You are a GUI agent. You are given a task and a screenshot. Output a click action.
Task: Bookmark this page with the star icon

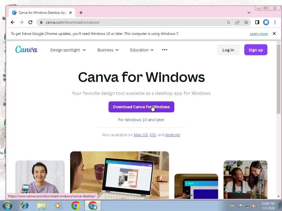(246, 22)
